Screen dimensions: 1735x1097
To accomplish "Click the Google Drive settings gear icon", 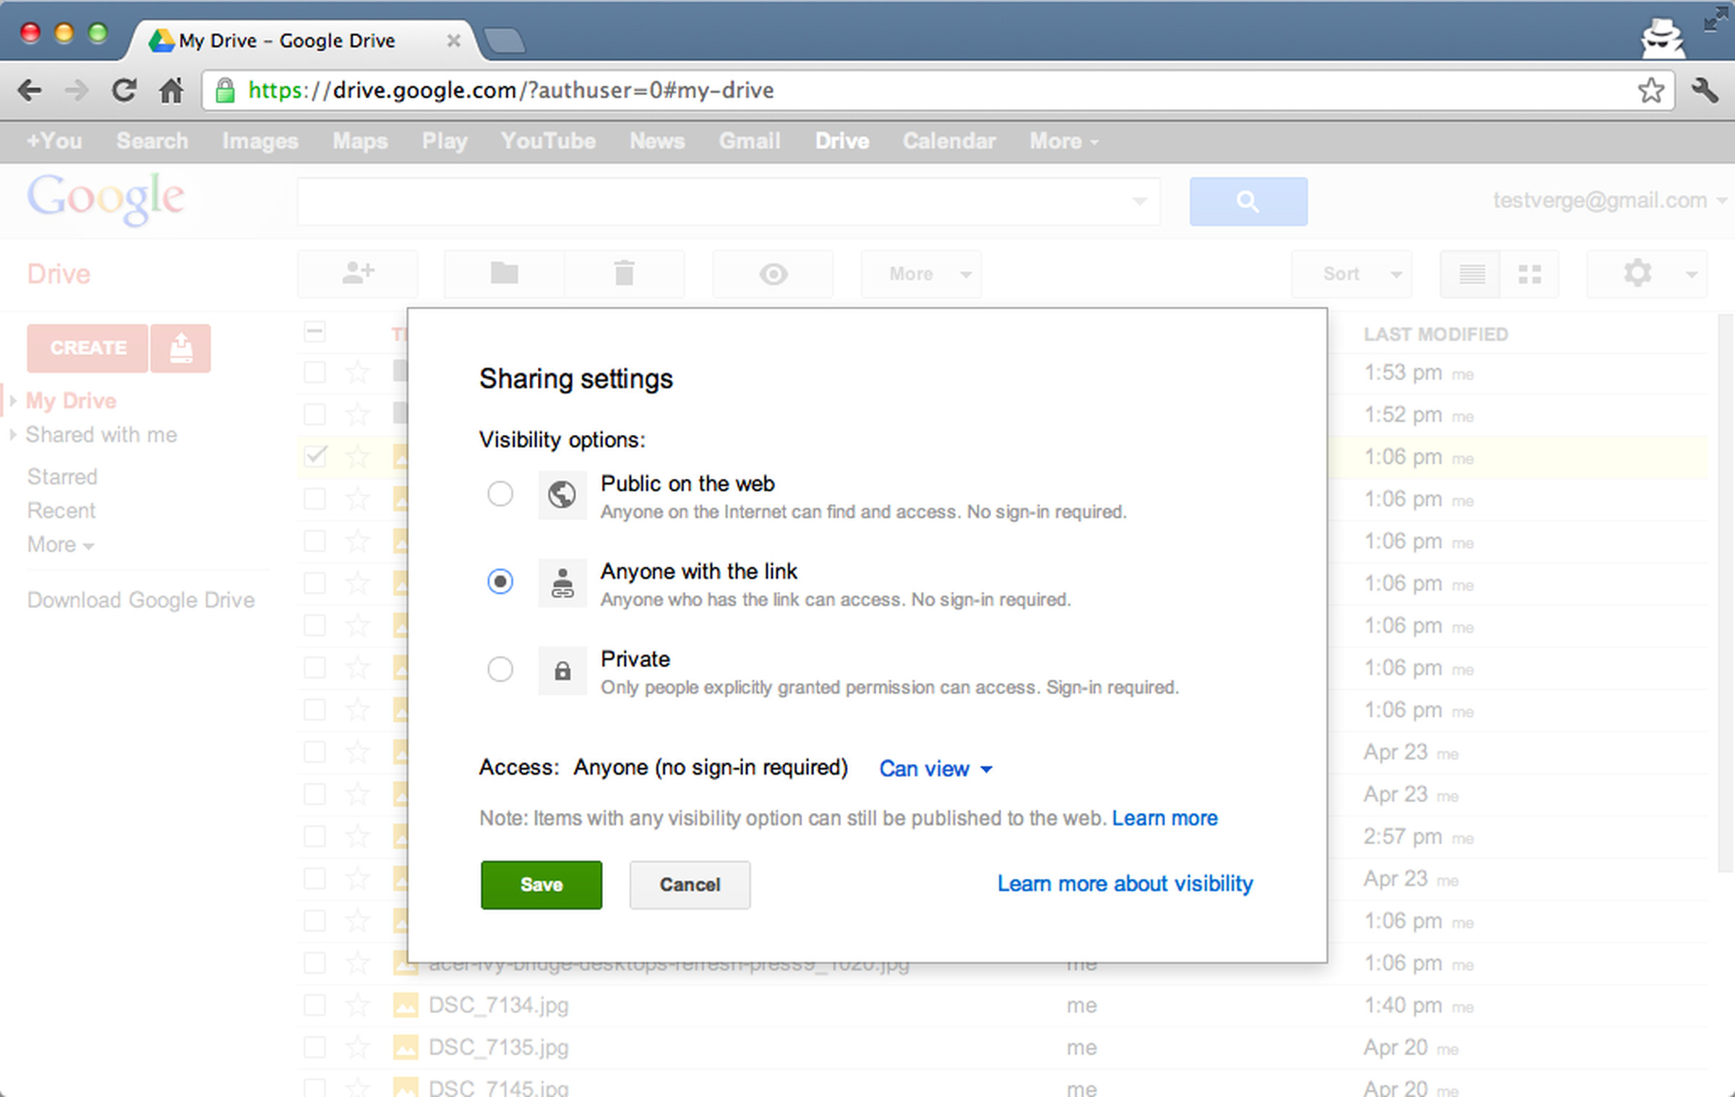I will pos(1639,272).
